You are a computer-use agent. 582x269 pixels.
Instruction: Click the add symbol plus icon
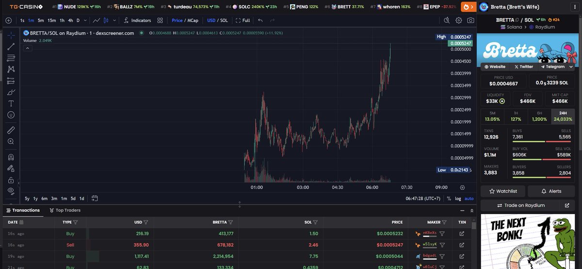tap(8, 20)
